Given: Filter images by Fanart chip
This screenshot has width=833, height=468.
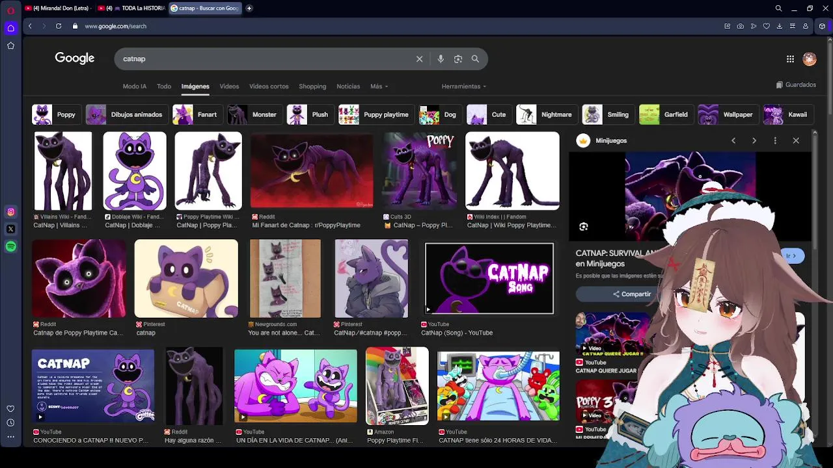Looking at the screenshot, I should coord(197,114).
